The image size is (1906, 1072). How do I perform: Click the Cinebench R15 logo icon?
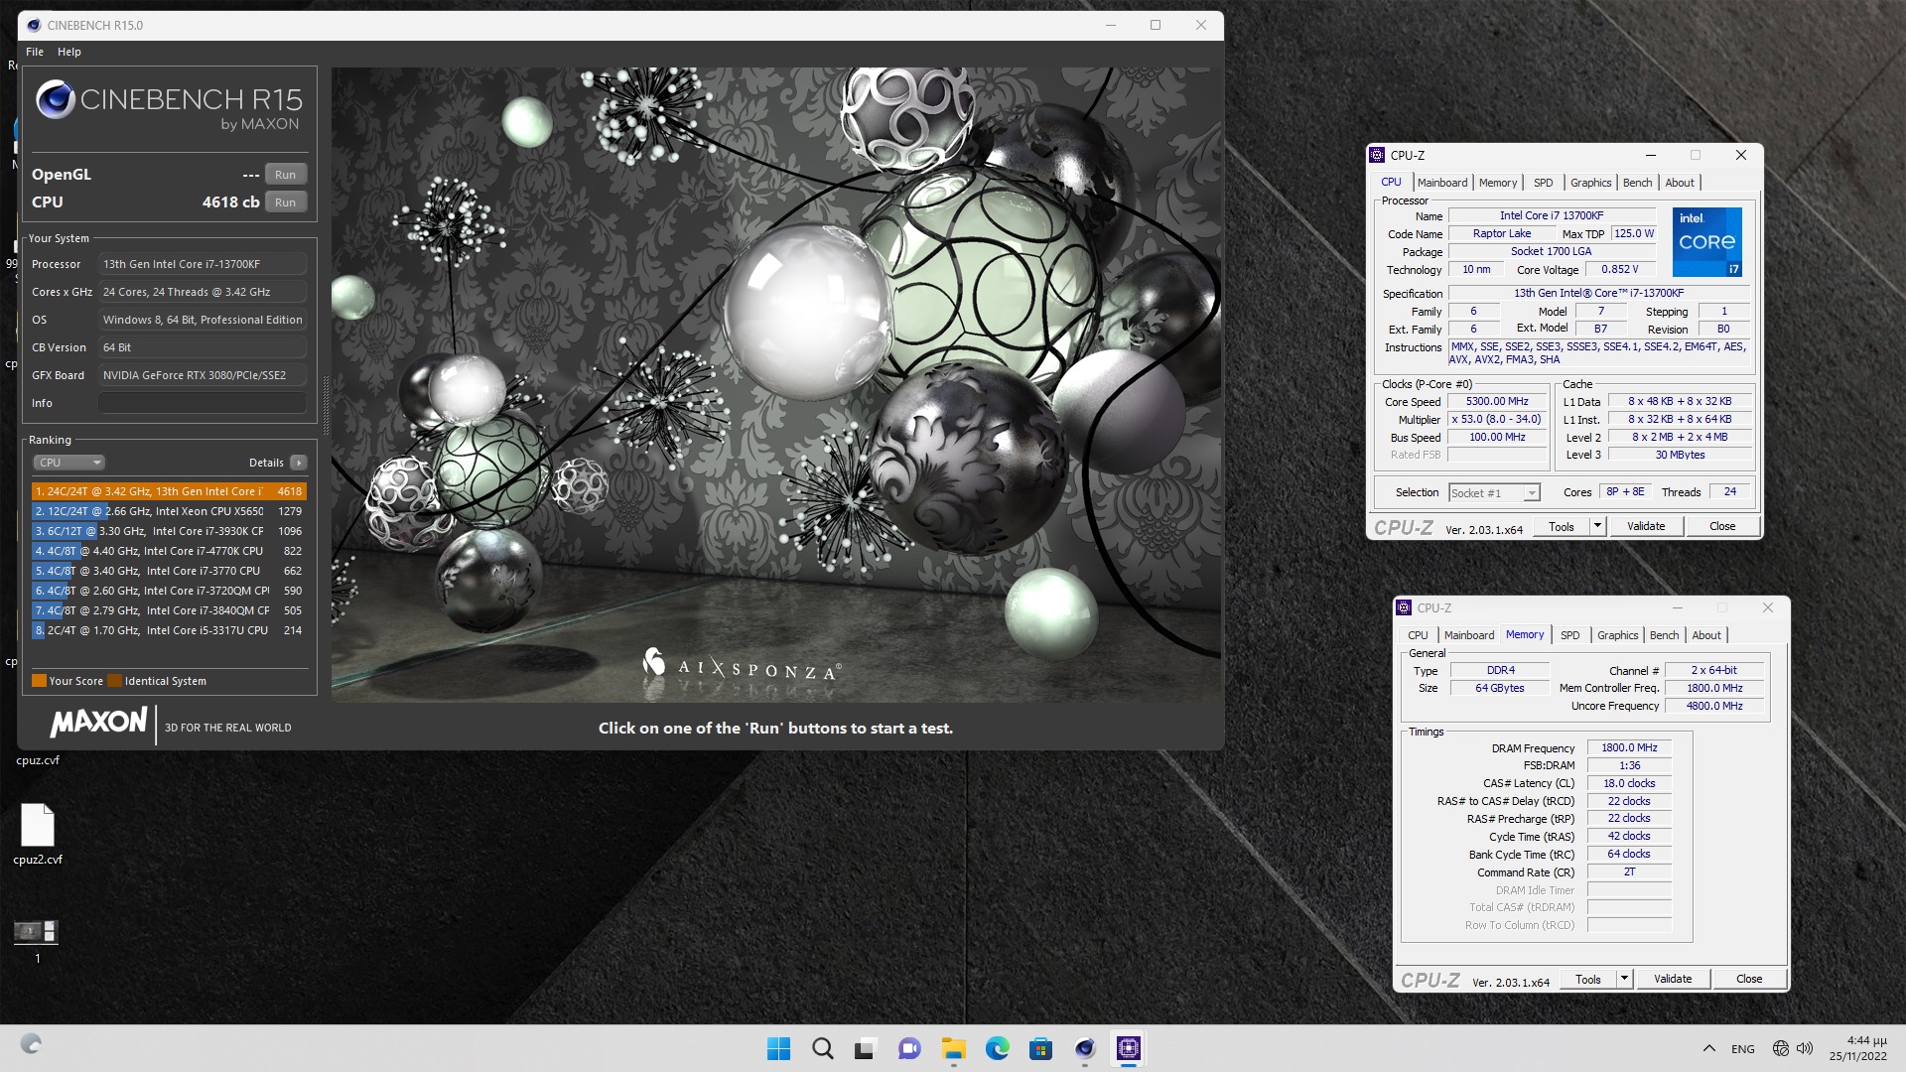point(56,99)
